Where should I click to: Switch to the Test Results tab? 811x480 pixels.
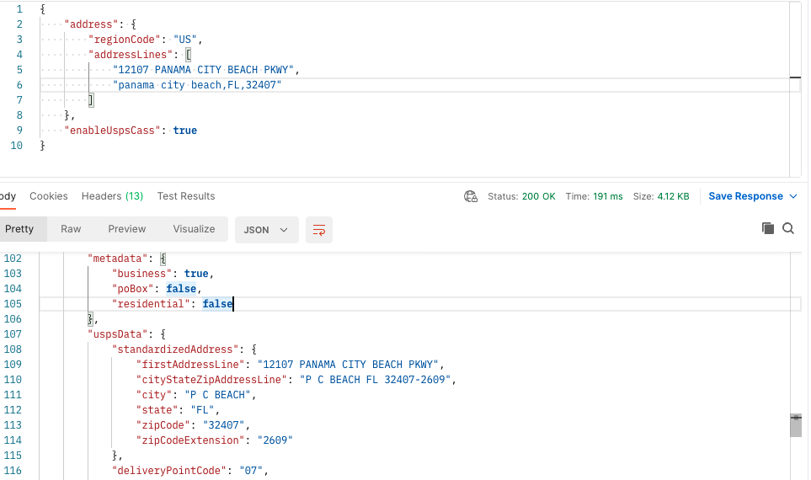(x=186, y=196)
